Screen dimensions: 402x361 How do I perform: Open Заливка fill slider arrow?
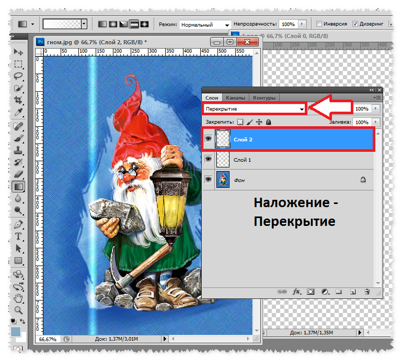click(375, 122)
